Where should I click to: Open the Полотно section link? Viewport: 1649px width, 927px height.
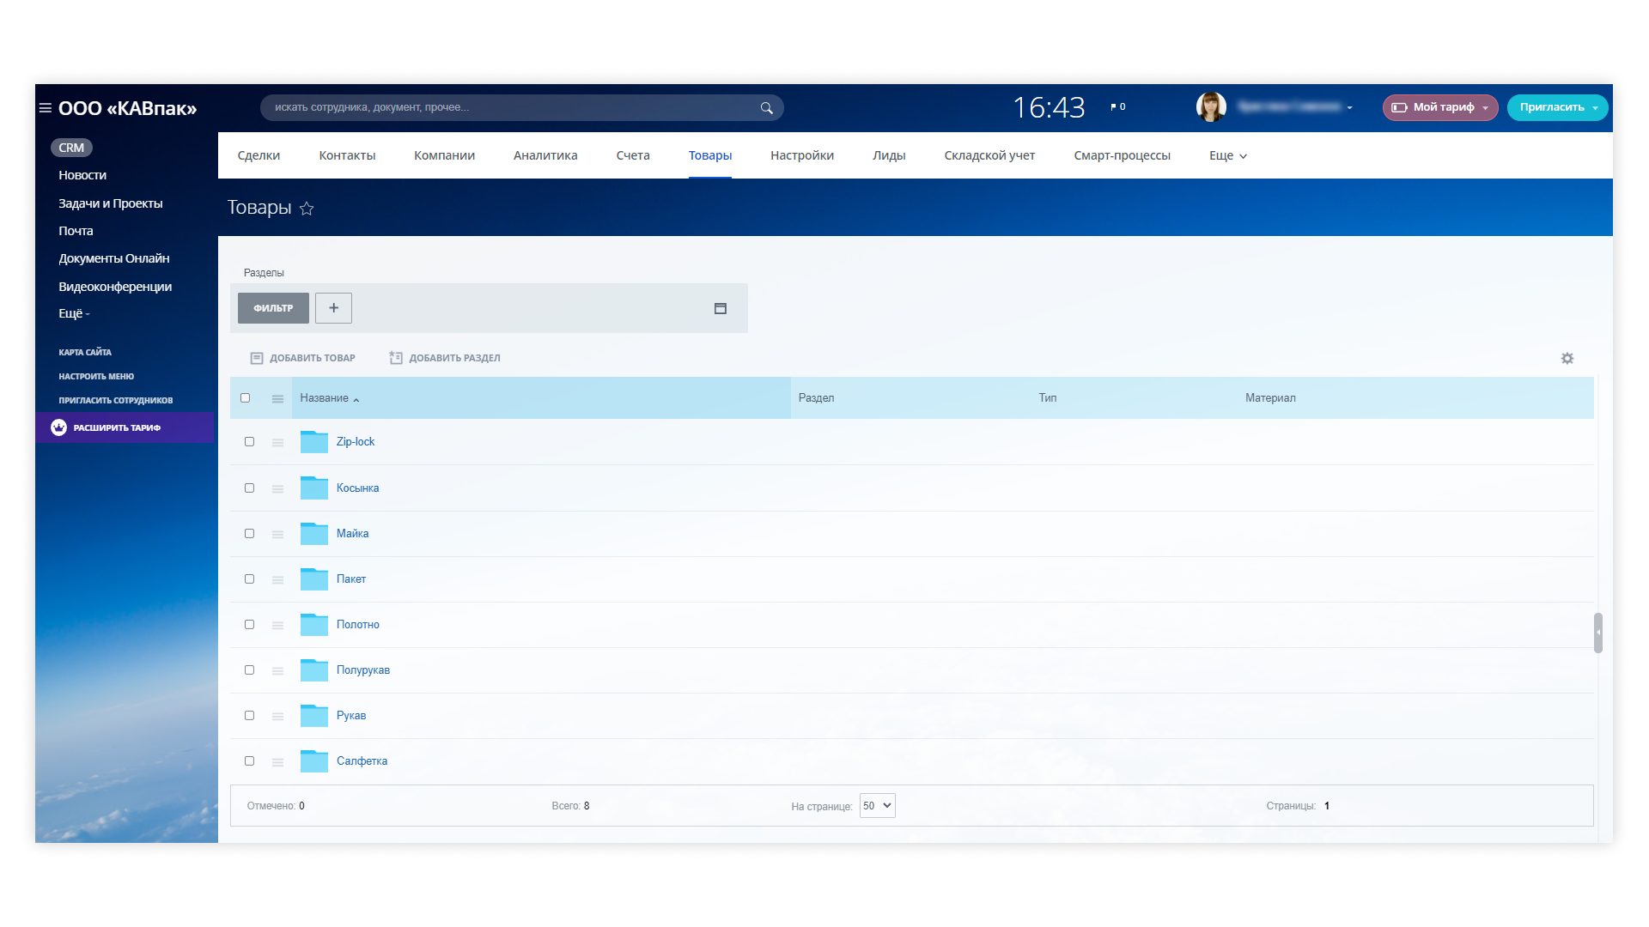click(357, 625)
